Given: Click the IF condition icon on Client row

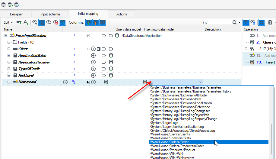Looking at the screenshot, I should click(x=99, y=49).
